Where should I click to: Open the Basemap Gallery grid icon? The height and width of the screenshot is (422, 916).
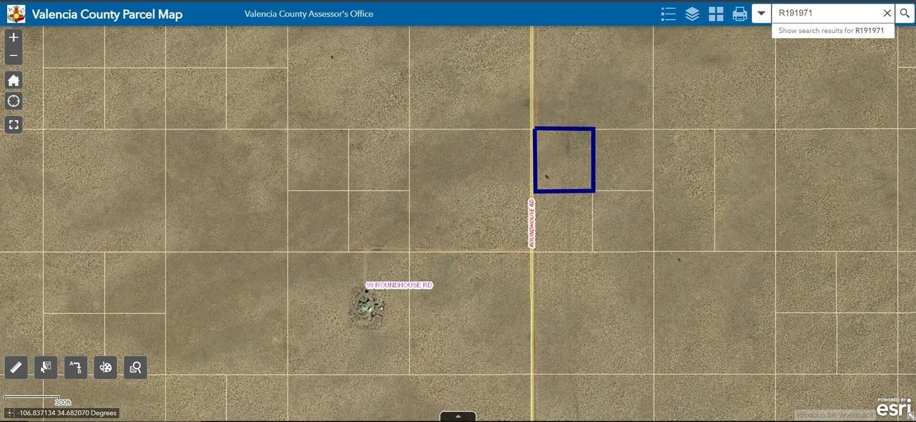pos(716,14)
